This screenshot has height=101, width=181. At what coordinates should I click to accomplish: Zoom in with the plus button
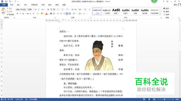click(x=173, y=99)
